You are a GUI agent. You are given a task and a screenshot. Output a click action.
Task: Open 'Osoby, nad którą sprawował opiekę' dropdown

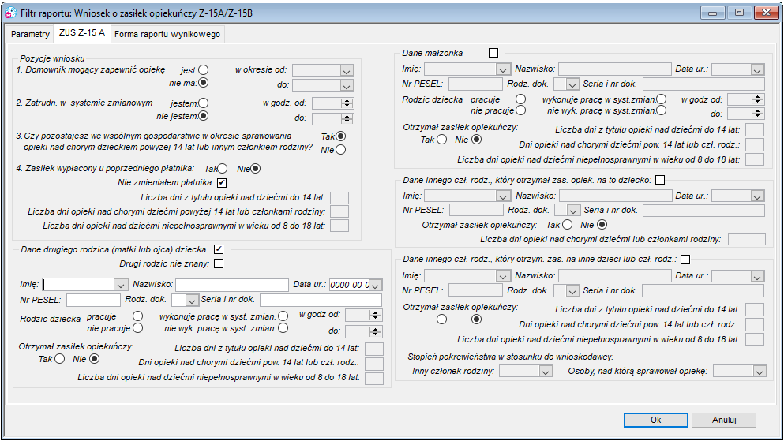click(760, 371)
